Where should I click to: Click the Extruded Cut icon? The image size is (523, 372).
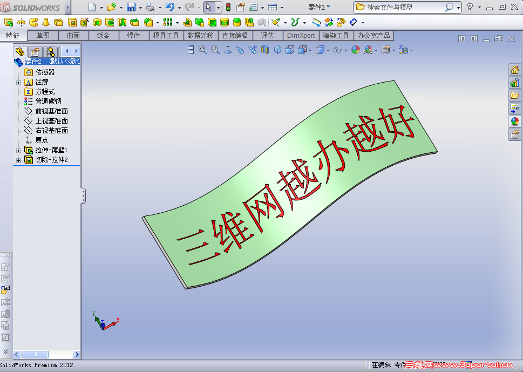pyautogui.click(x=72, y=22)
